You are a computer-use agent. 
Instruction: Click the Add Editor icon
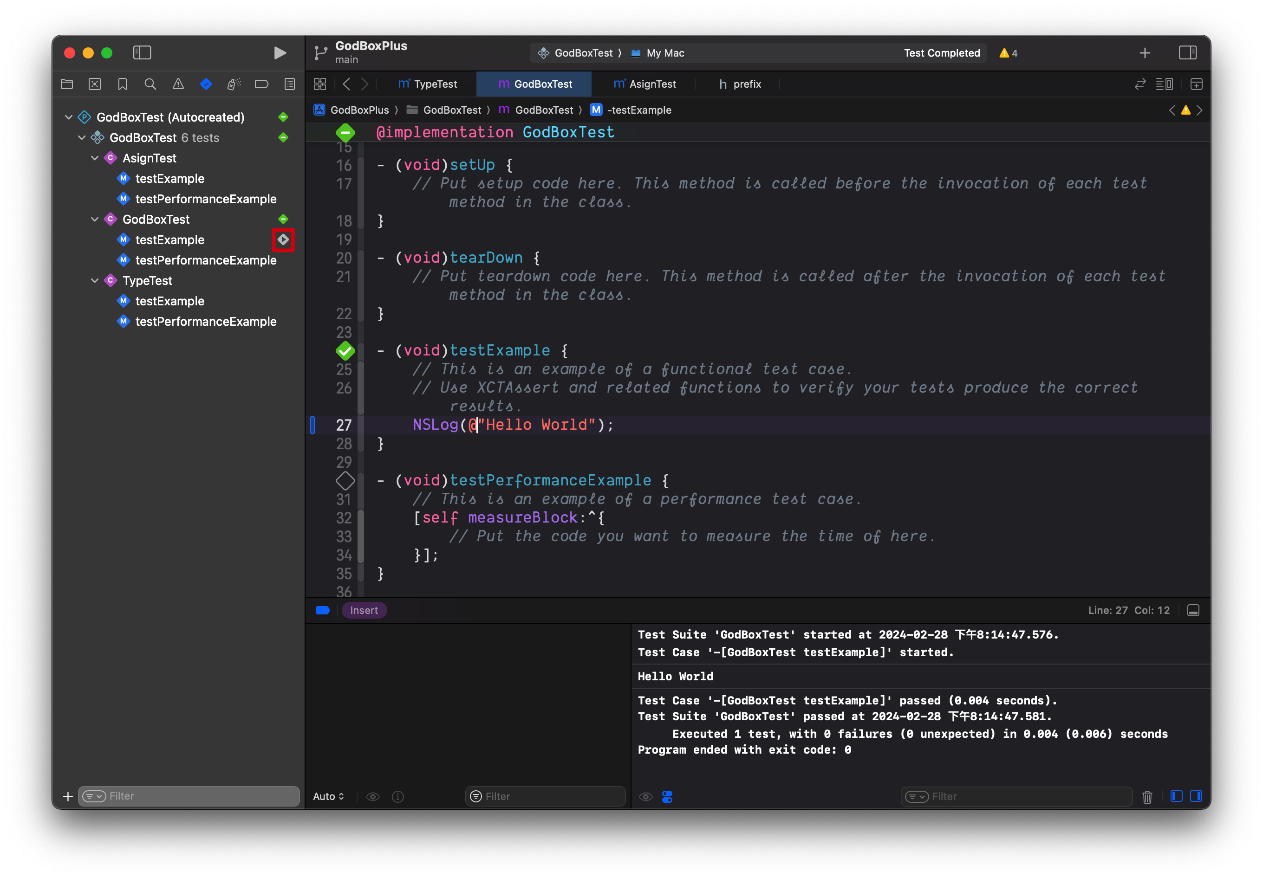pos(1196,84)
